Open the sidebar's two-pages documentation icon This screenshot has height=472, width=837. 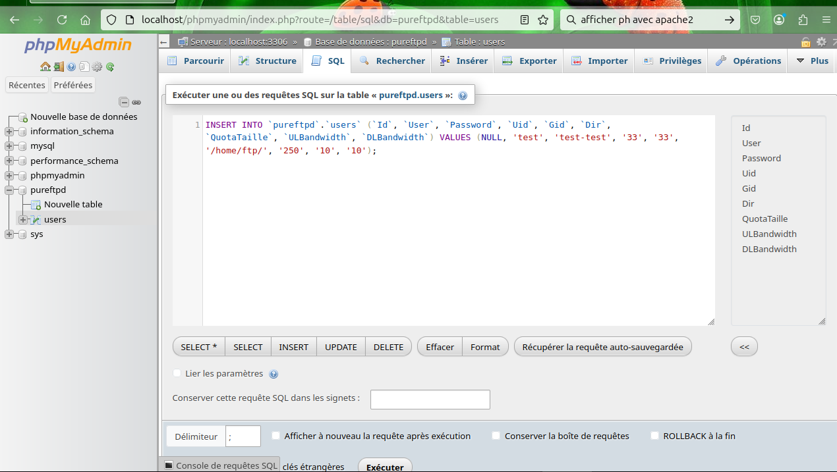84,66
